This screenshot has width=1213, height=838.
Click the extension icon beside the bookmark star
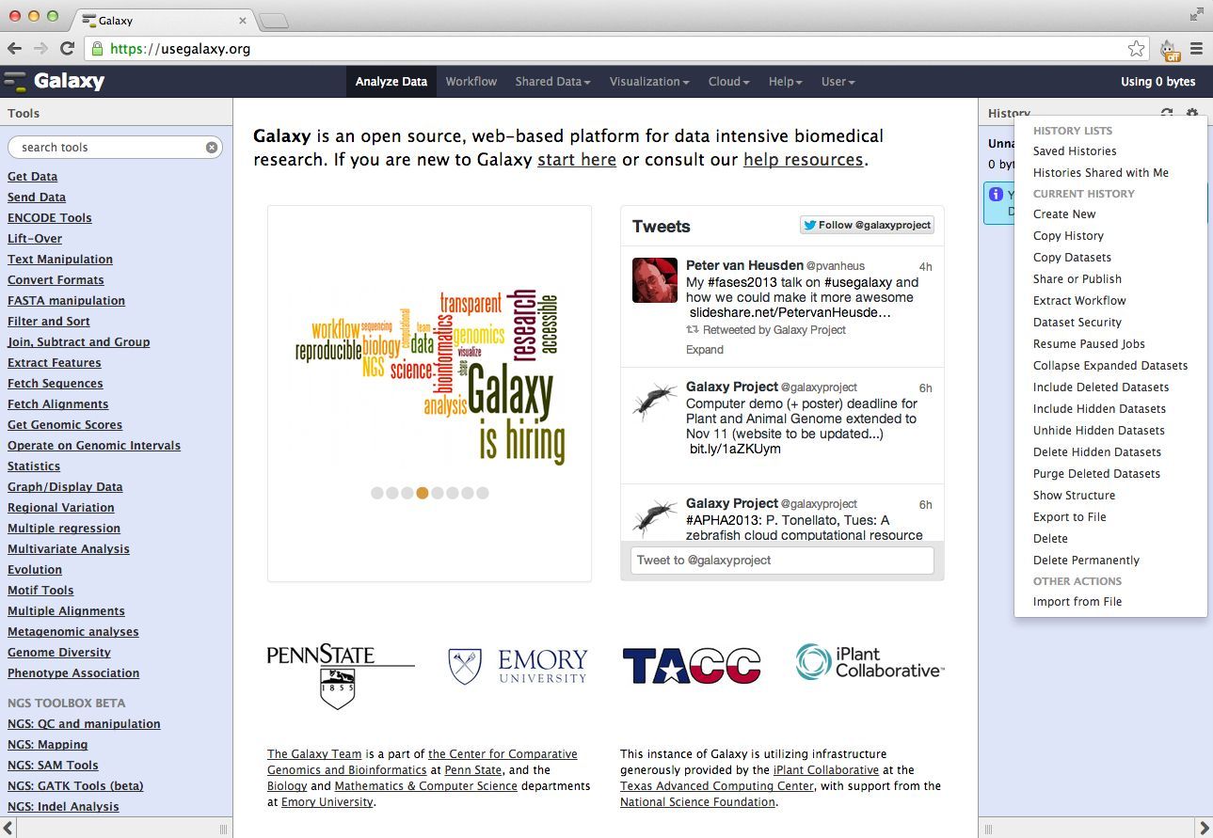click(1169, 49)
